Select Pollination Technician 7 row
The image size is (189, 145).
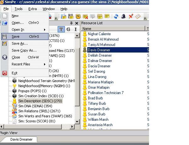pos(106,93)
